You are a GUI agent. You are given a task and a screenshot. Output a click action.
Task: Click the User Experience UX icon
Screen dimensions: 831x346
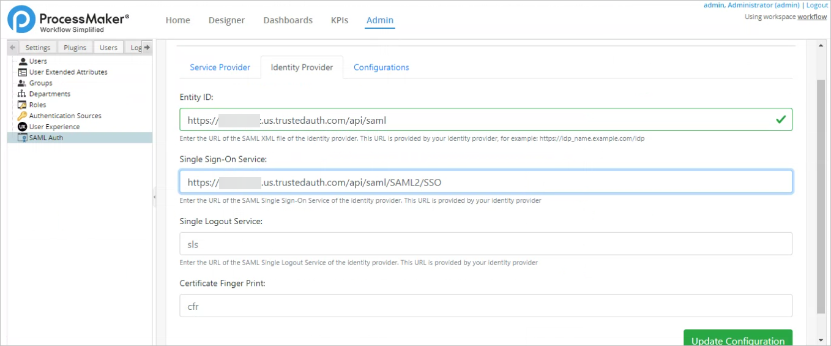[23, 127]
